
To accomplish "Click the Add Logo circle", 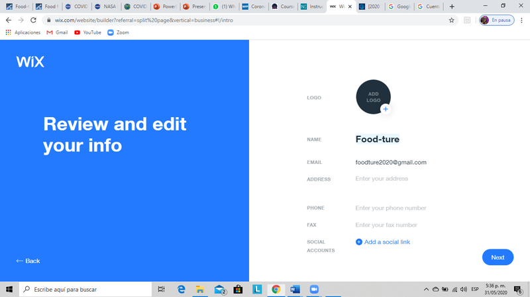I will coord(373,97).
